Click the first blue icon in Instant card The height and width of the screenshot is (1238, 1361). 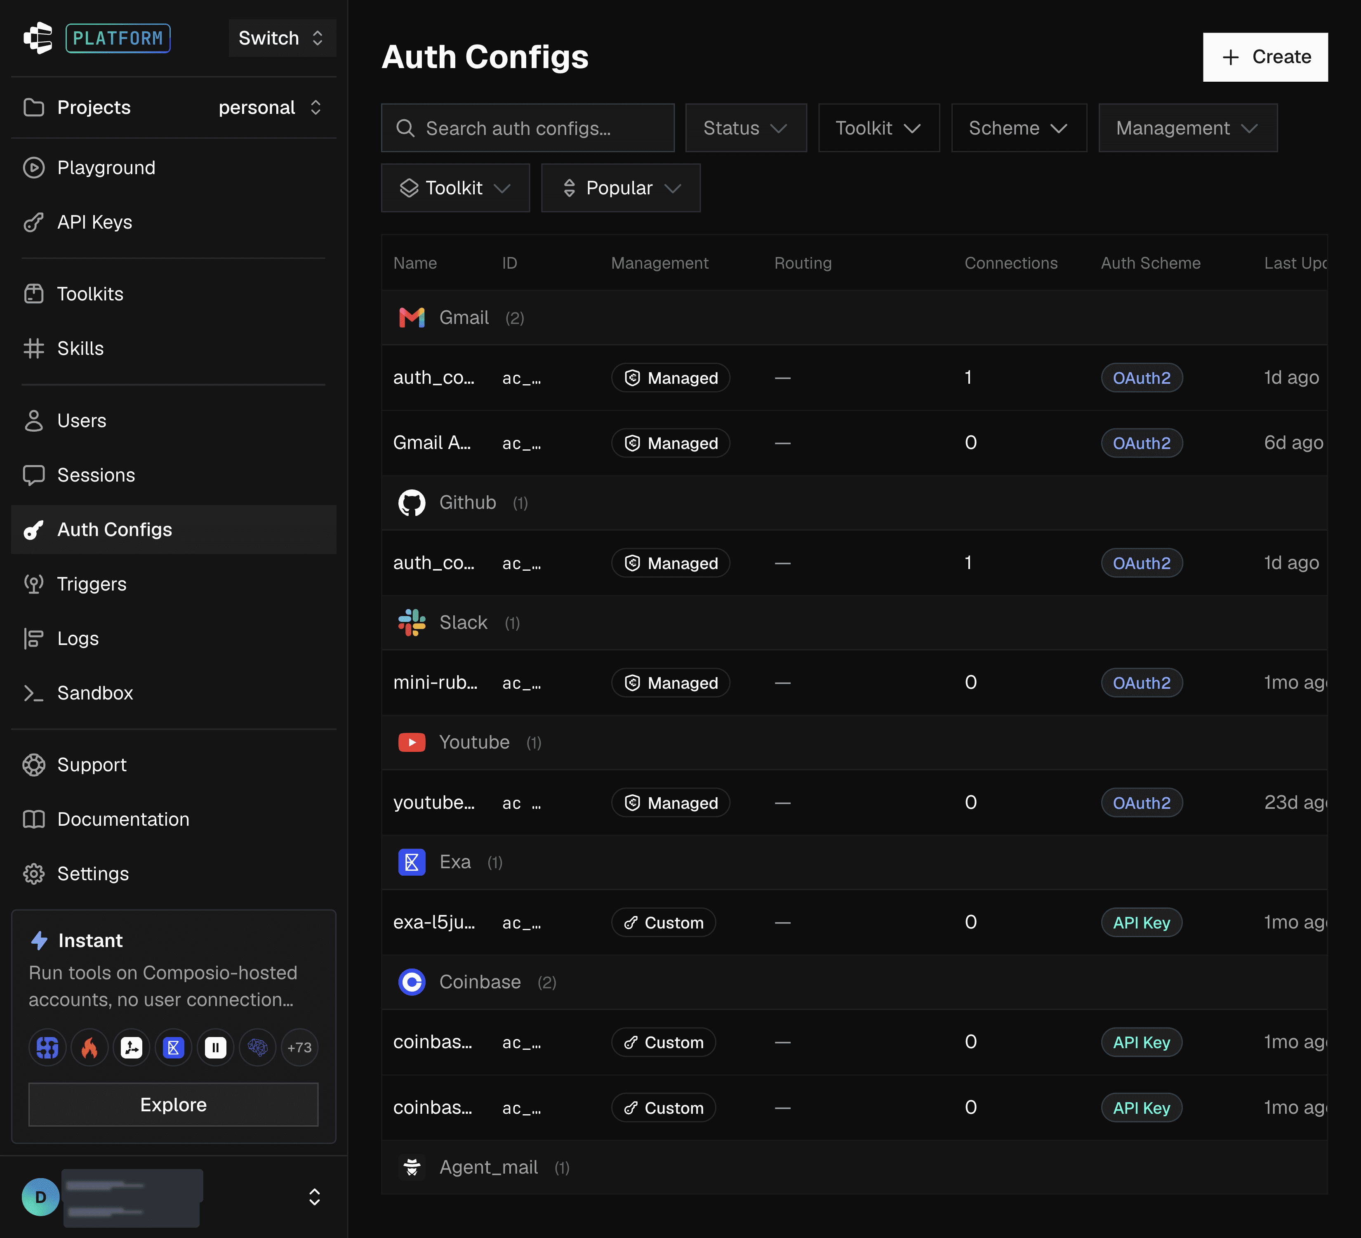(x=48, y=1047)
